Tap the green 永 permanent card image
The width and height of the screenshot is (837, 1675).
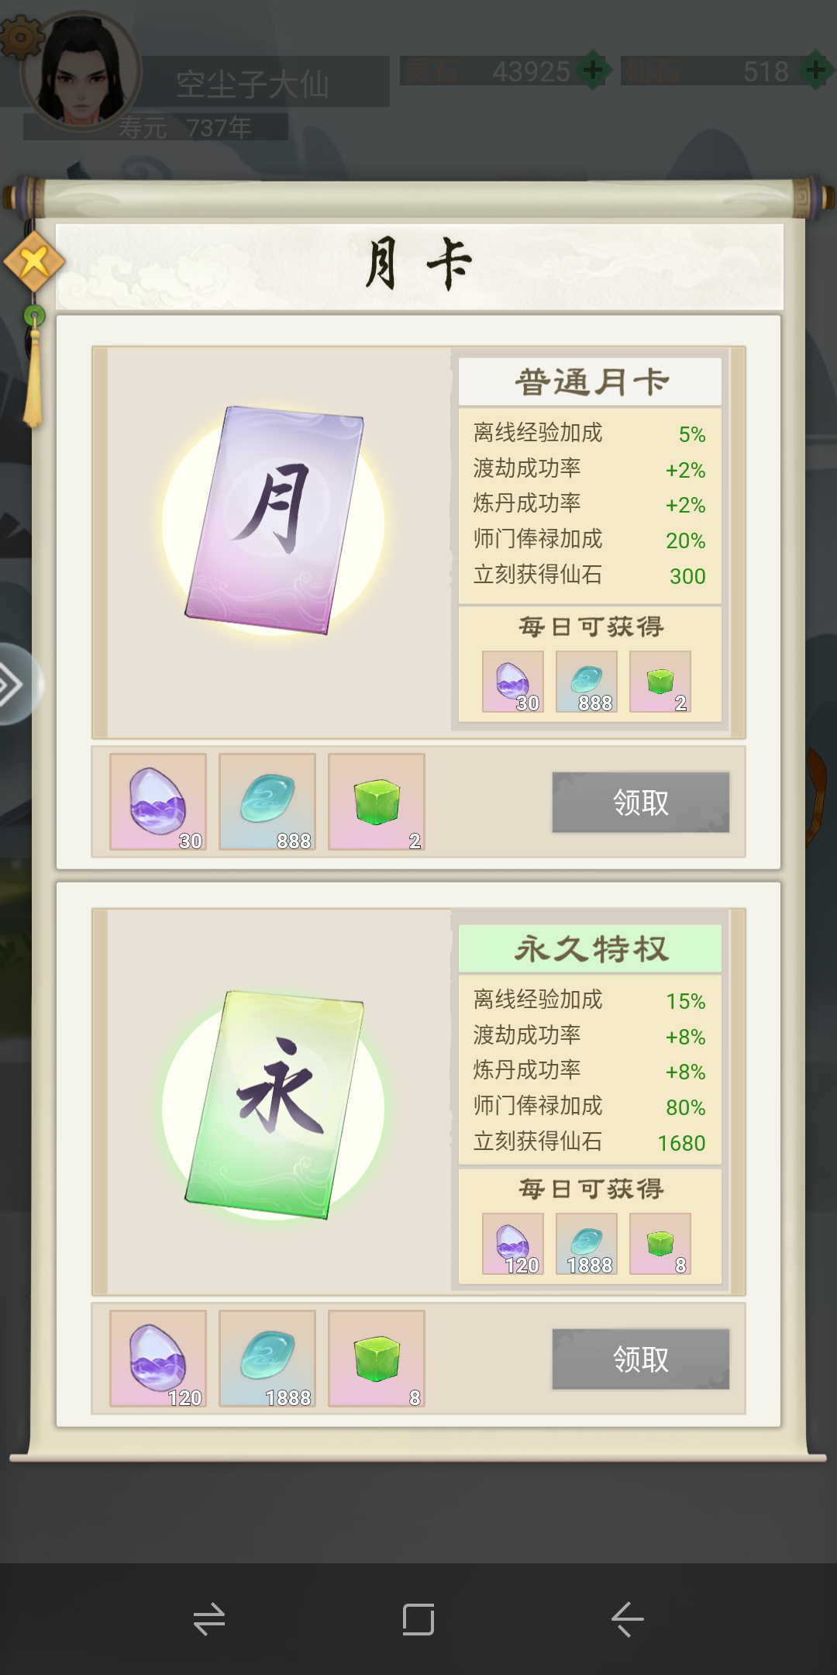pos(274,1104)
